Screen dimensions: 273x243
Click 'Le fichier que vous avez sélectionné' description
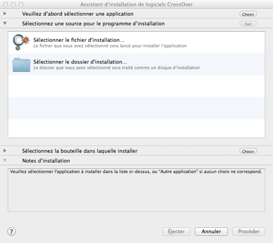click(110, 46)
